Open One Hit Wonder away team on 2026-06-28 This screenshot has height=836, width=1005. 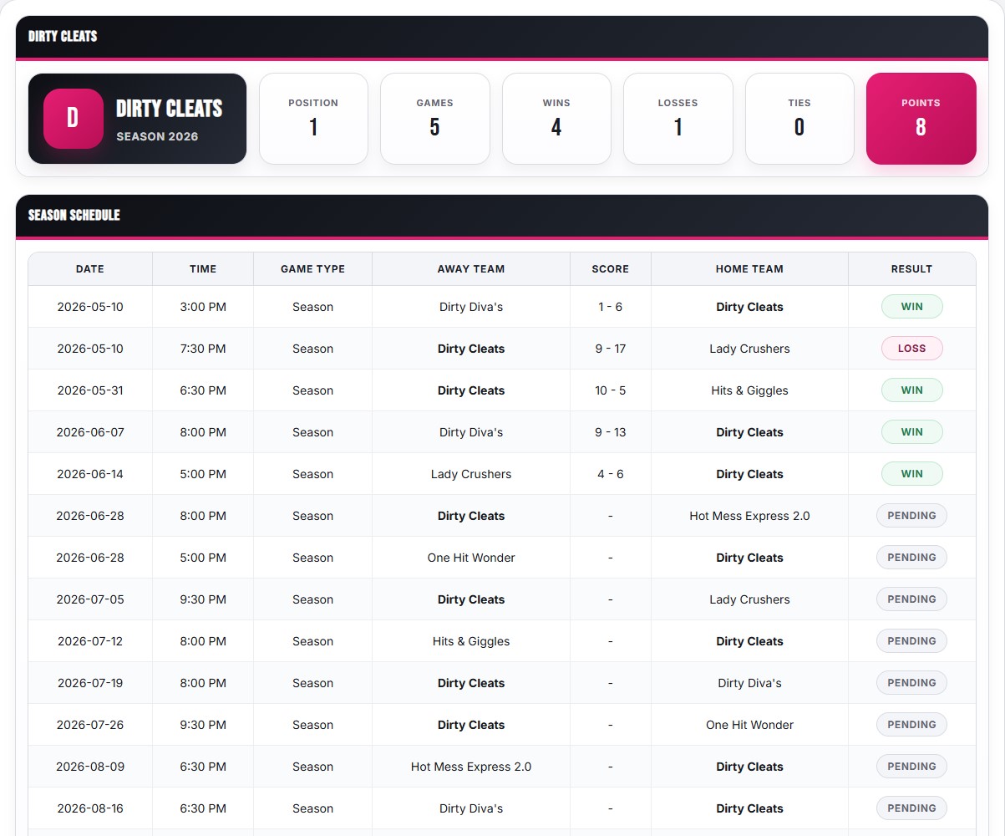click(471, 558)
